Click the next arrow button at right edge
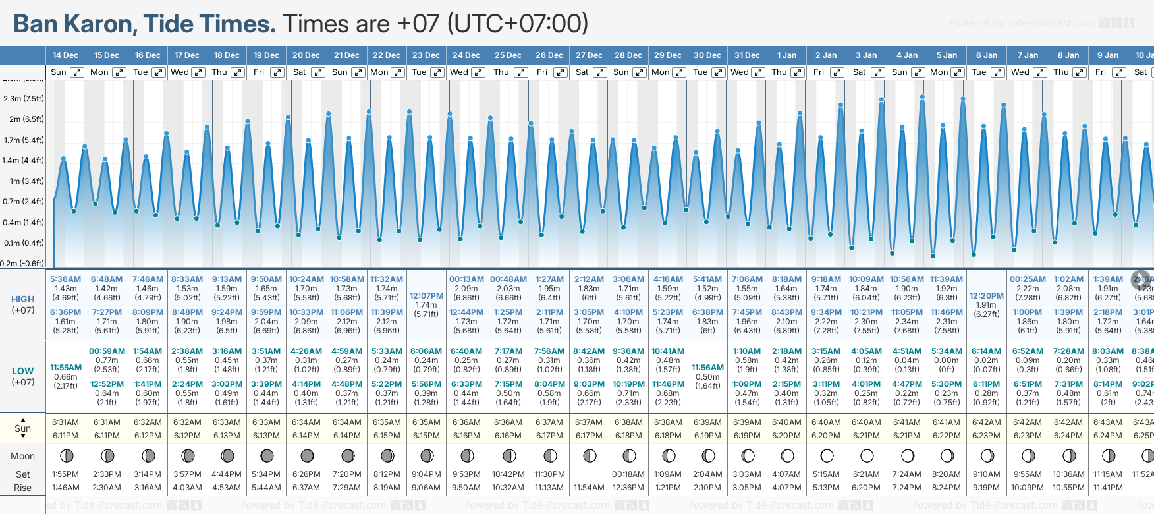Viewport: 1154px width, 514px height. 1141,279
